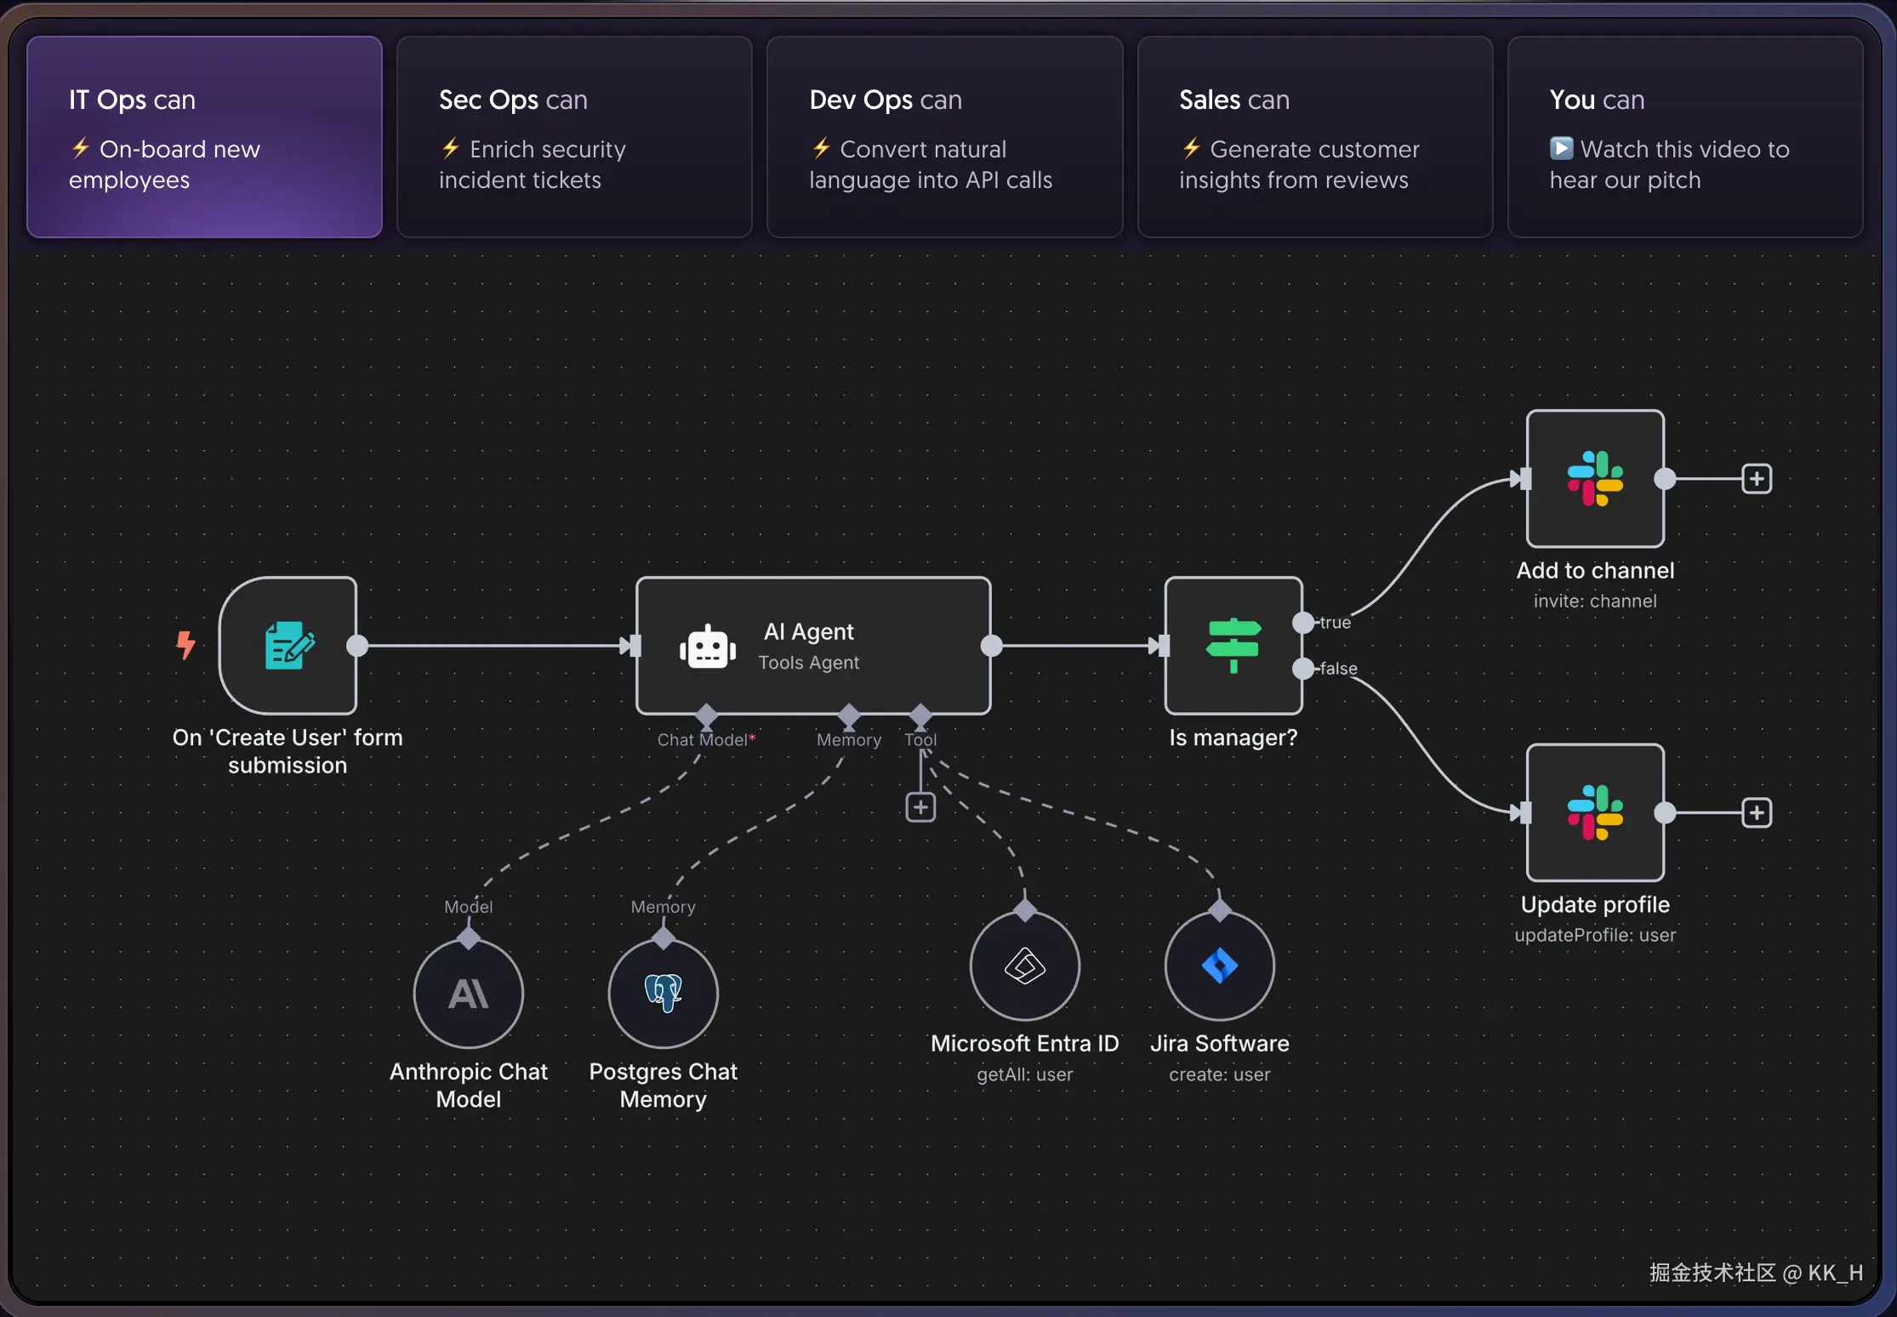The image size is (1897, 1317).
Task: Add a new tool via the plus under AI Agent
Action: pos(920,807)
